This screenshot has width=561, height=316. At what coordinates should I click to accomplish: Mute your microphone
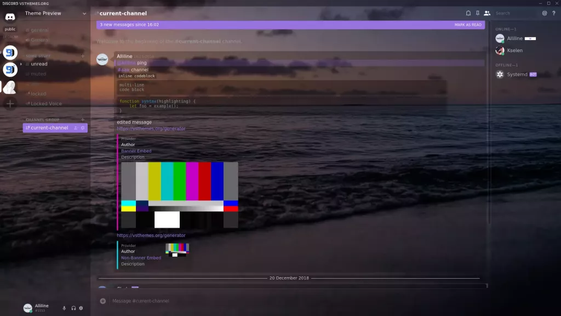point(64,308)
